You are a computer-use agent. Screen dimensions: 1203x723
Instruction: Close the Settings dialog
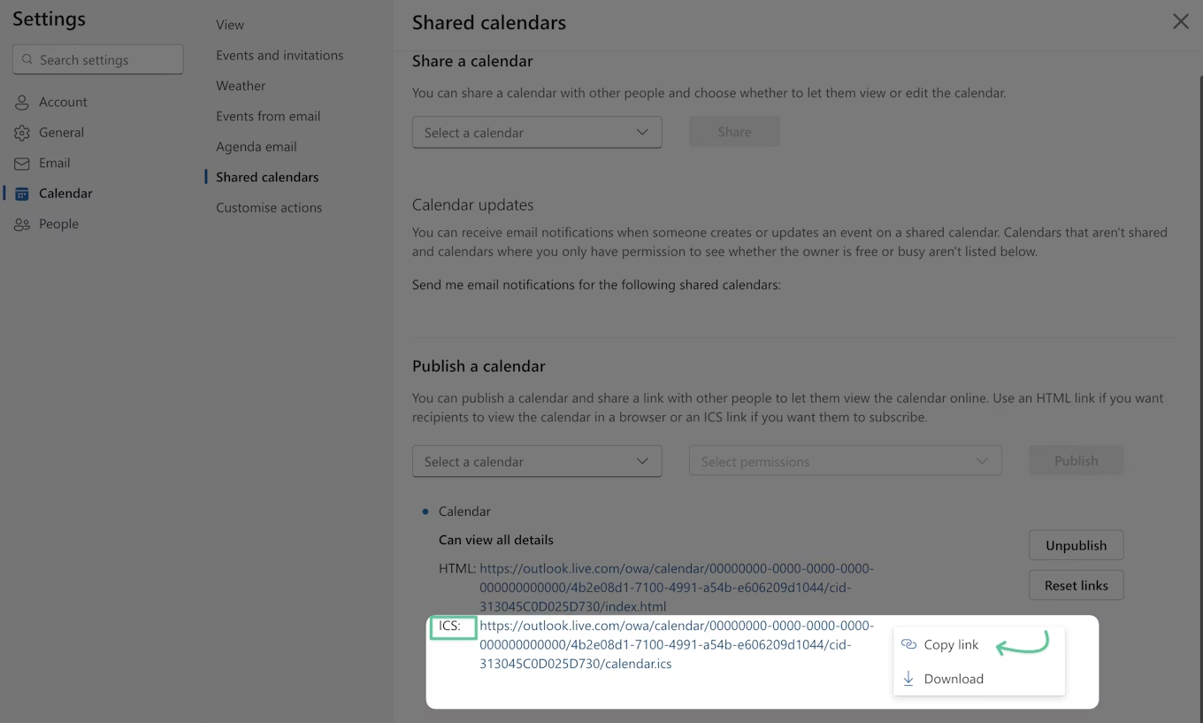point(1180,21)
